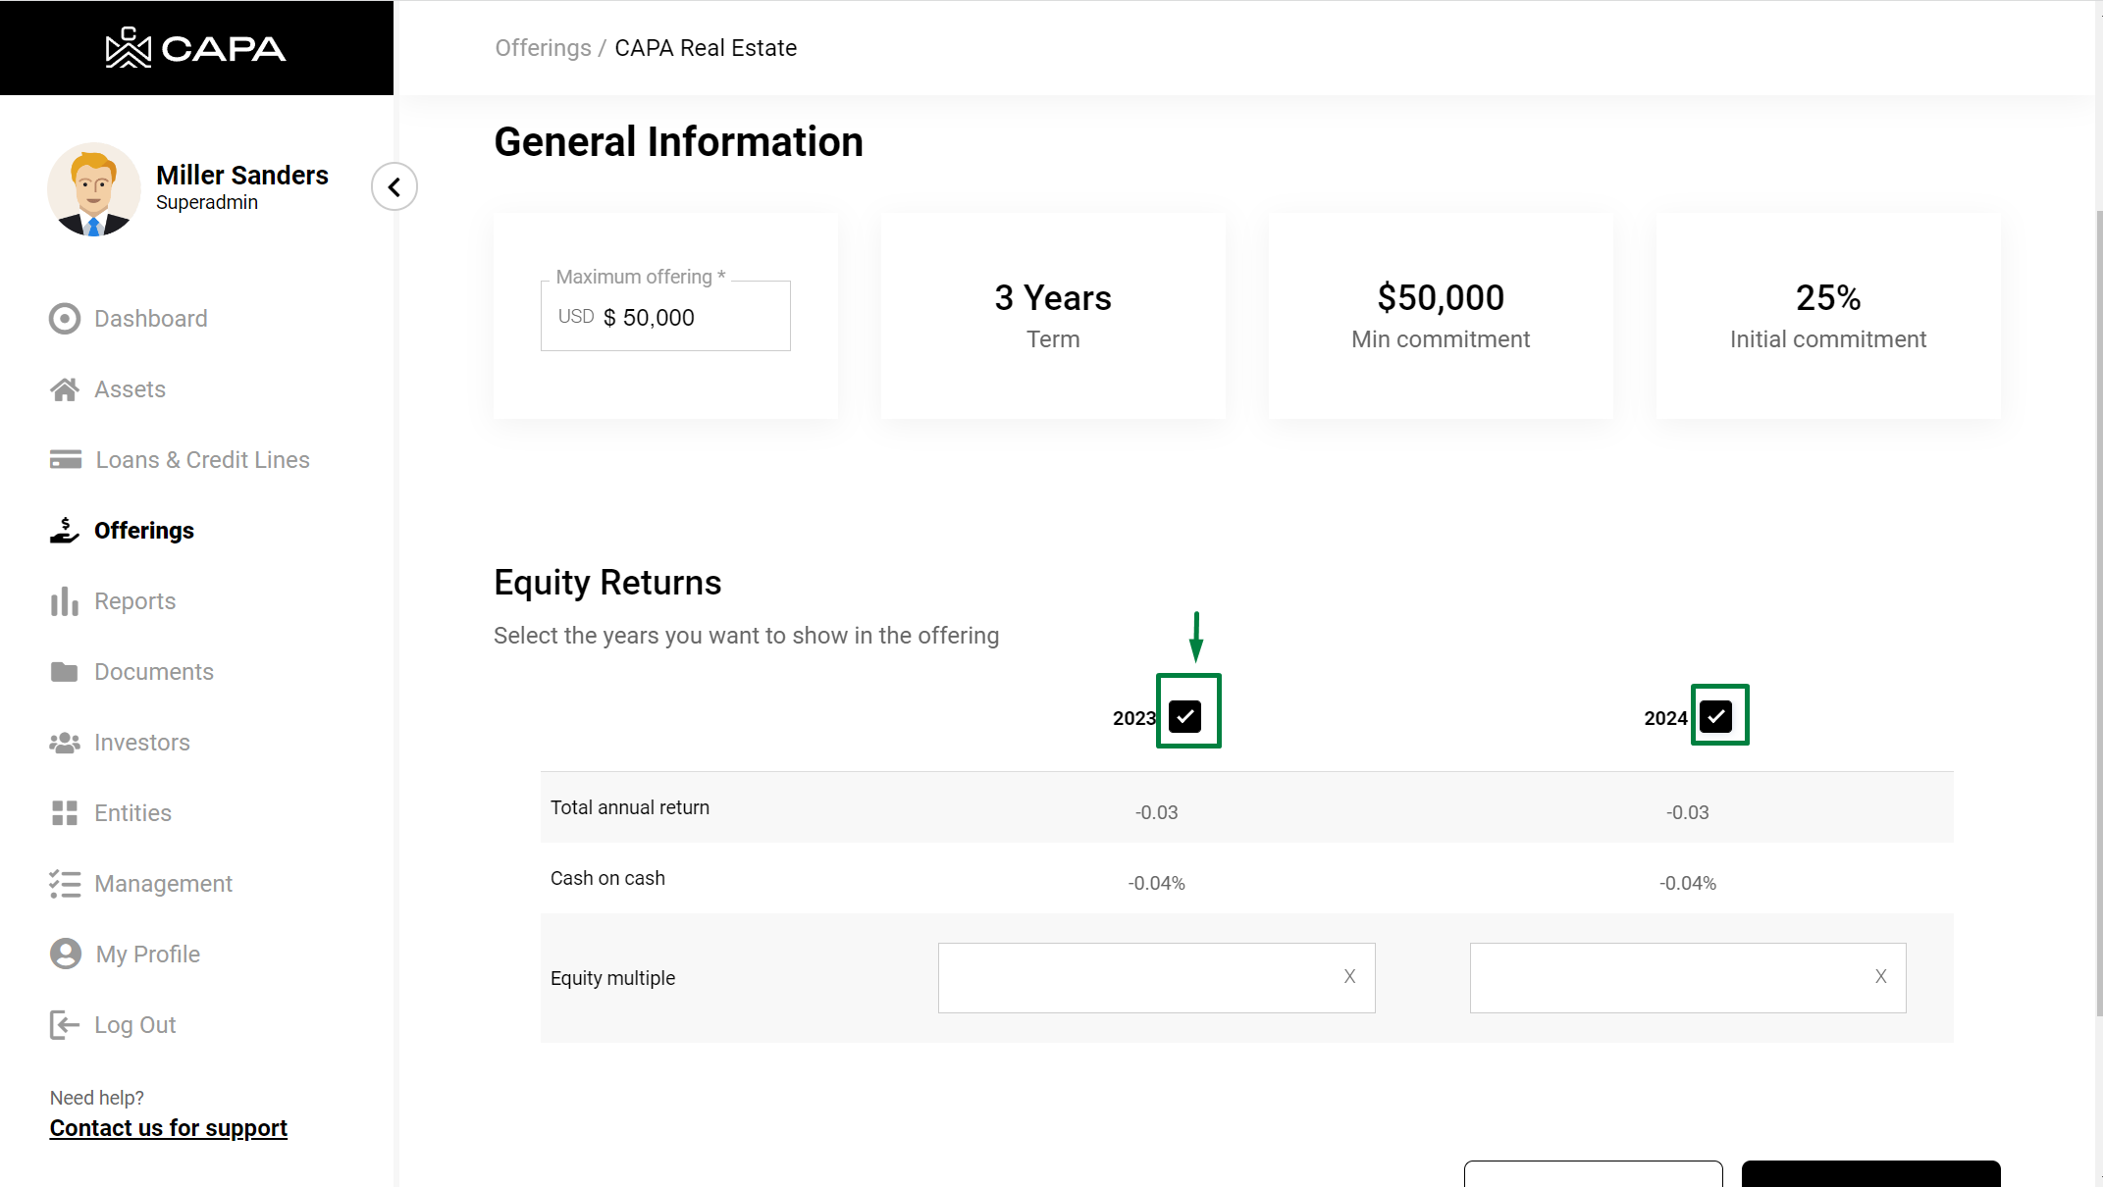Uncheck the 2024 year checkbox
Image resolution: width=2103 pixels, height=1187 pixels.
(1715, 716)
